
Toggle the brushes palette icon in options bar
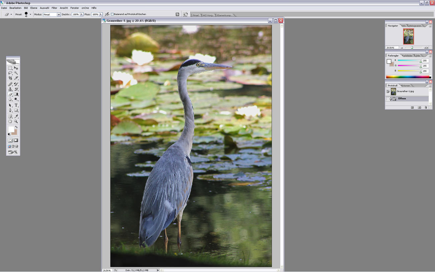coord(177,14)
